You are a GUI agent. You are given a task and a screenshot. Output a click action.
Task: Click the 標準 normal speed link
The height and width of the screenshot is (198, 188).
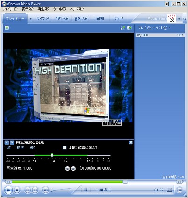(20, 148)
